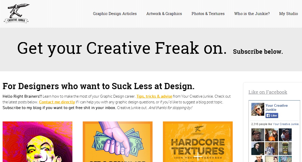Open the colorful Dali portrait post thumbnail
This screenshot has height=162, width=302.
(37, 142)
